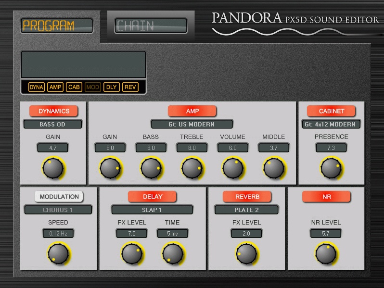The height and width of the screenshot is (288, 384).
Task: Click the Amp VOLUME knob
Action: coord(233,168)
